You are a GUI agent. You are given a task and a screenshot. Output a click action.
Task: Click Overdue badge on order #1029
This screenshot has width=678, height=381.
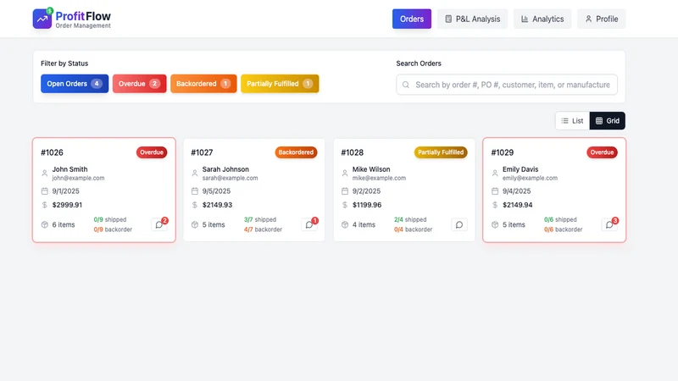(x=602, y=152)
